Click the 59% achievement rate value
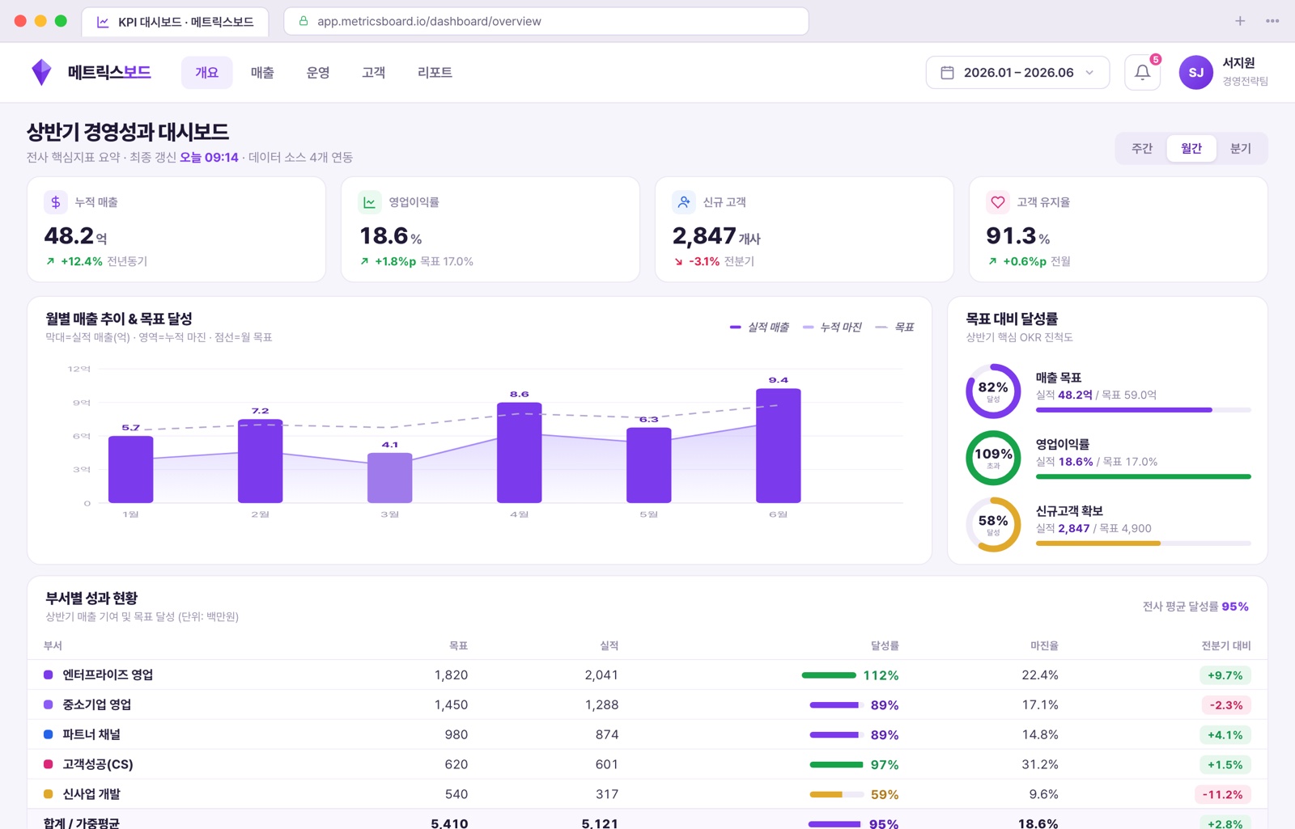 (885, 794)
